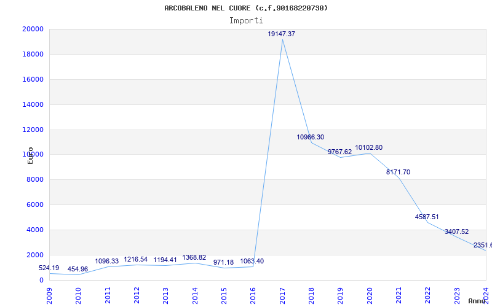
Task: Click the 454.96 data label
Action: tap(77, 269)
